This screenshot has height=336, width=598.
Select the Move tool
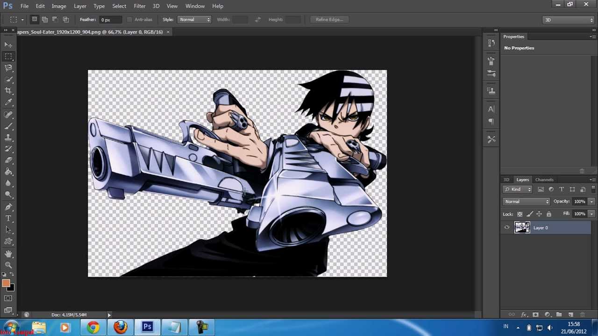[8, 45]
